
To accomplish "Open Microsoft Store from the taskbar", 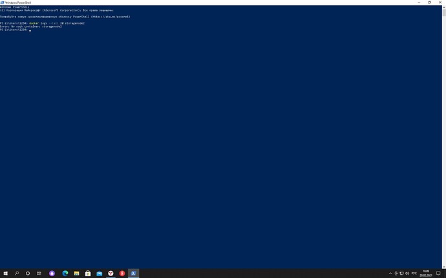I will click(88, 273).
